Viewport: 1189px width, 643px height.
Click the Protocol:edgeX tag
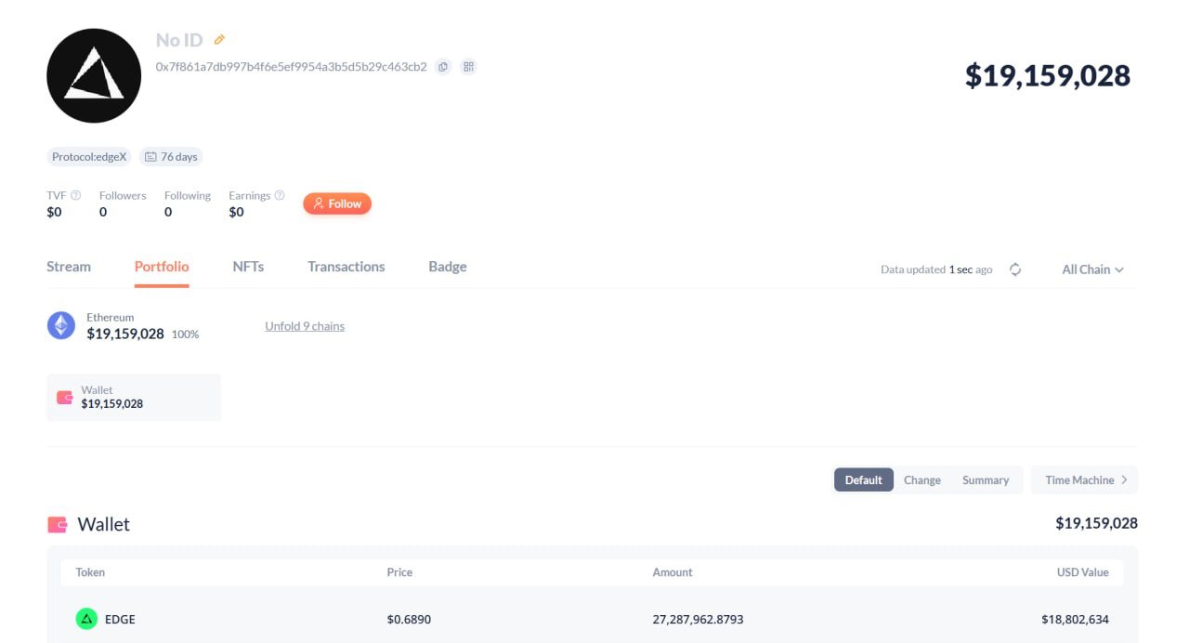89,157
